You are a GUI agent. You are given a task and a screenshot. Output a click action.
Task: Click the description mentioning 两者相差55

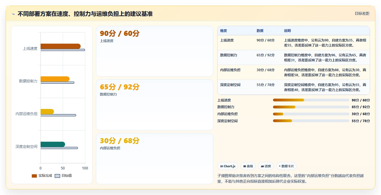[325, 43]
